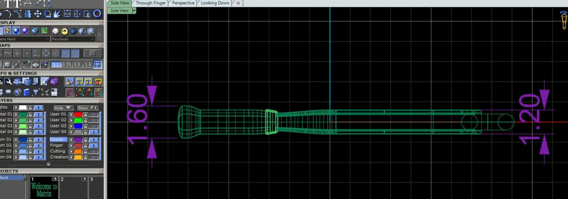Select the blue torus ring icon
Viewport: 568px width, 199px height.
click(97, 14)
